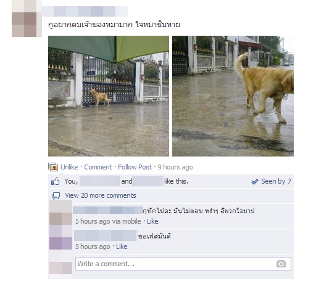Image resolution: width=324 pixels, height=289 pixels.
Task: Open second commenter's avatar picture
Action: pyautogui.click(x=60, y=237)
